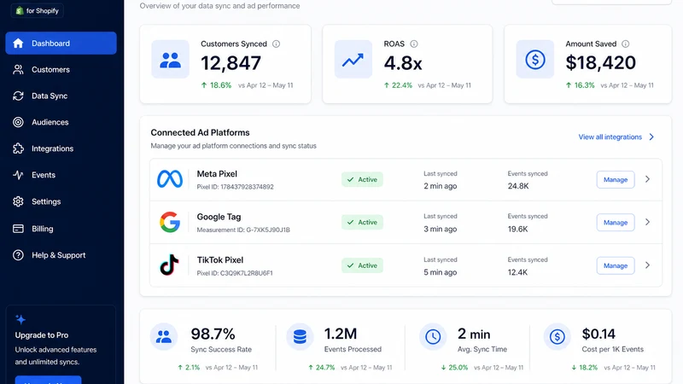Expand the Google Tag row chevron
The image size is (683, 384).
[x=648, y=222]
